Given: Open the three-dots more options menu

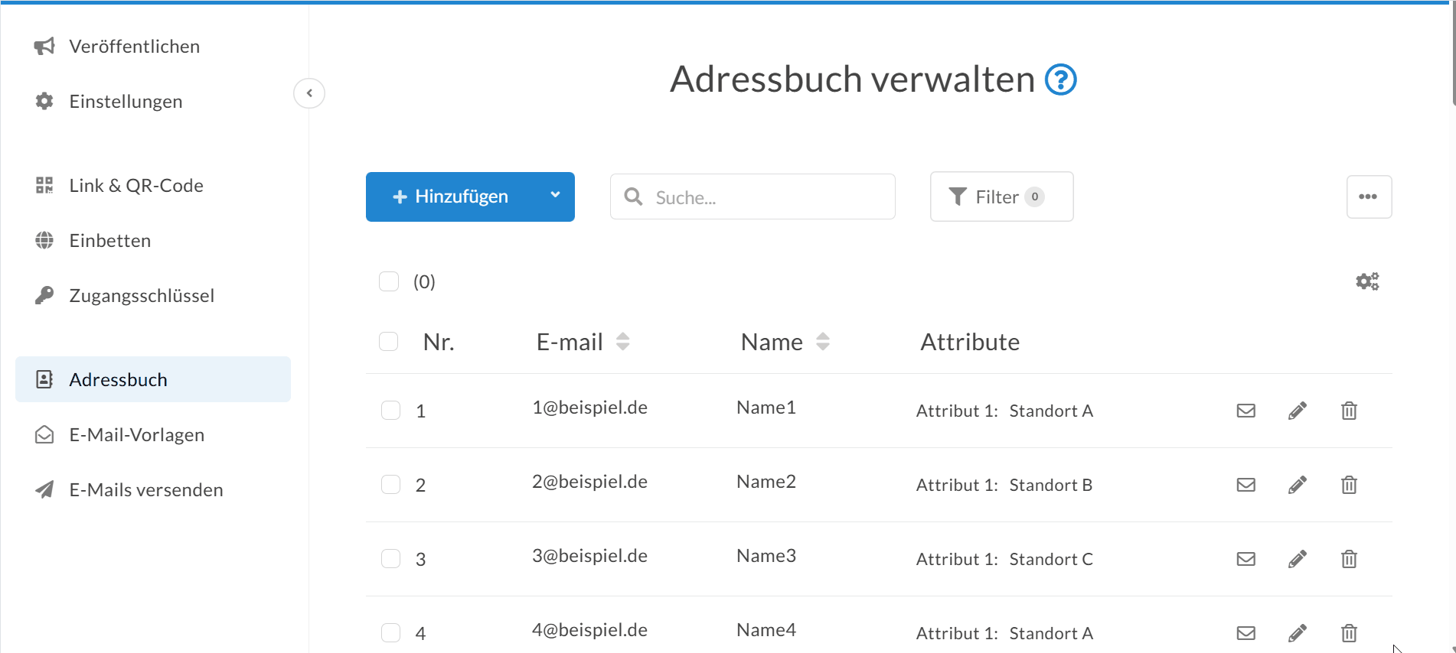Looking at the screenshot, I should click(1369, 197).
